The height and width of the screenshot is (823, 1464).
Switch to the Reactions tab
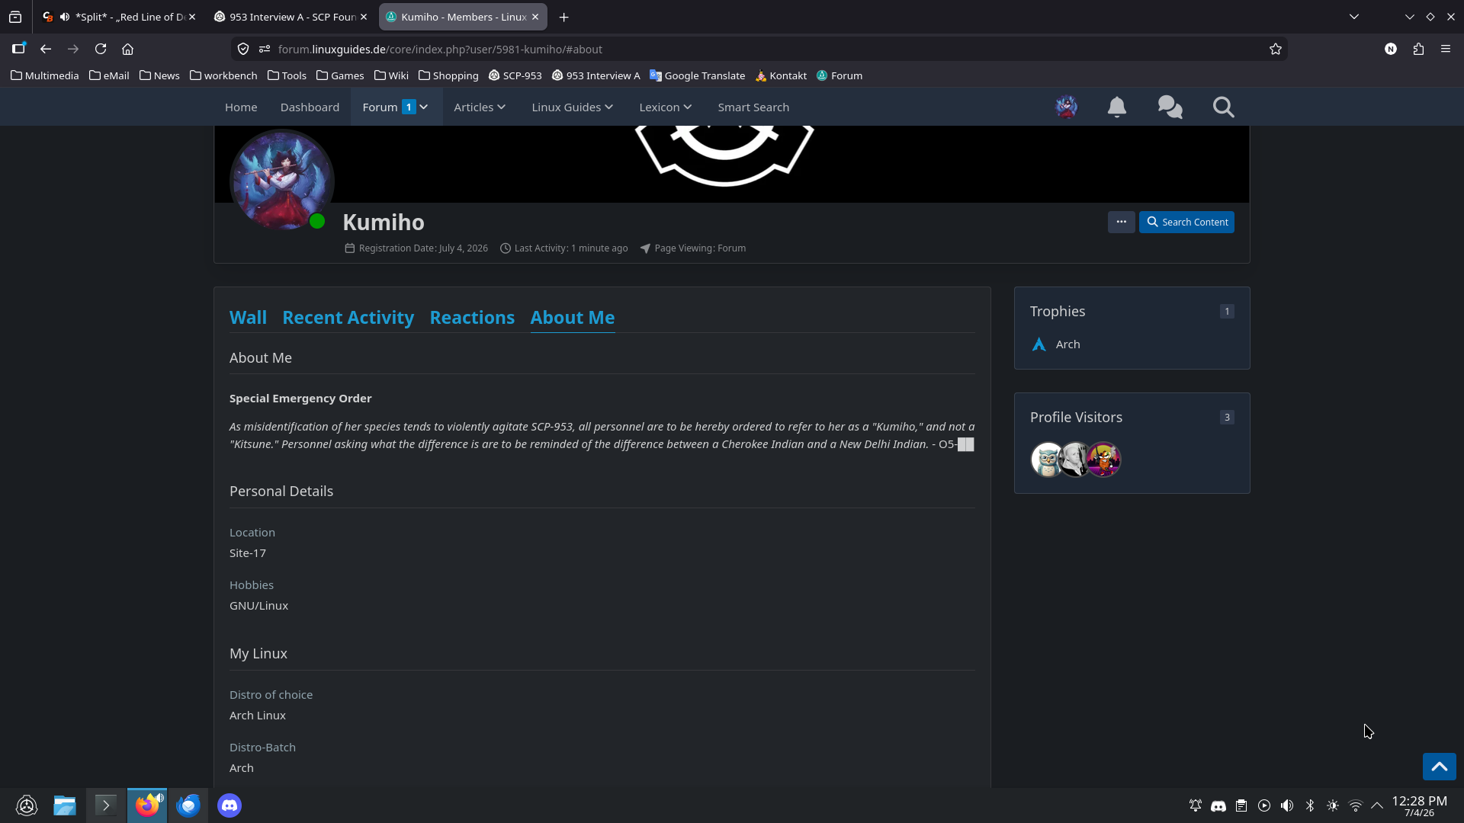[472, 318]
